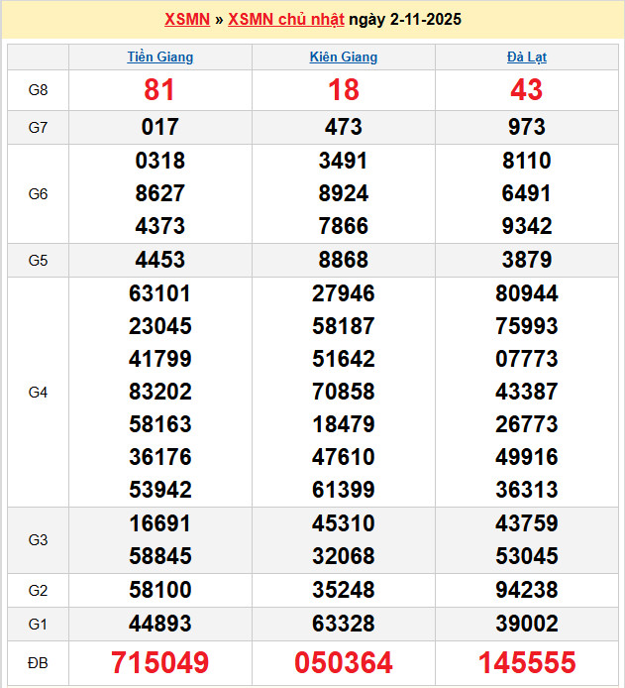625x688 pixels.
Task: Select Tiền Giang special prize 715049
Action: coord(160,662)
